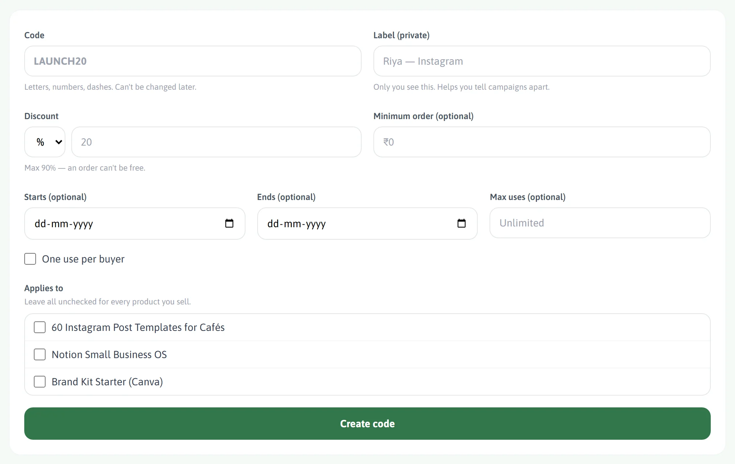Click the "Discount" field label
Image resolution: width=735 pixels, height=464 pixels.
(x=42, y=116)
